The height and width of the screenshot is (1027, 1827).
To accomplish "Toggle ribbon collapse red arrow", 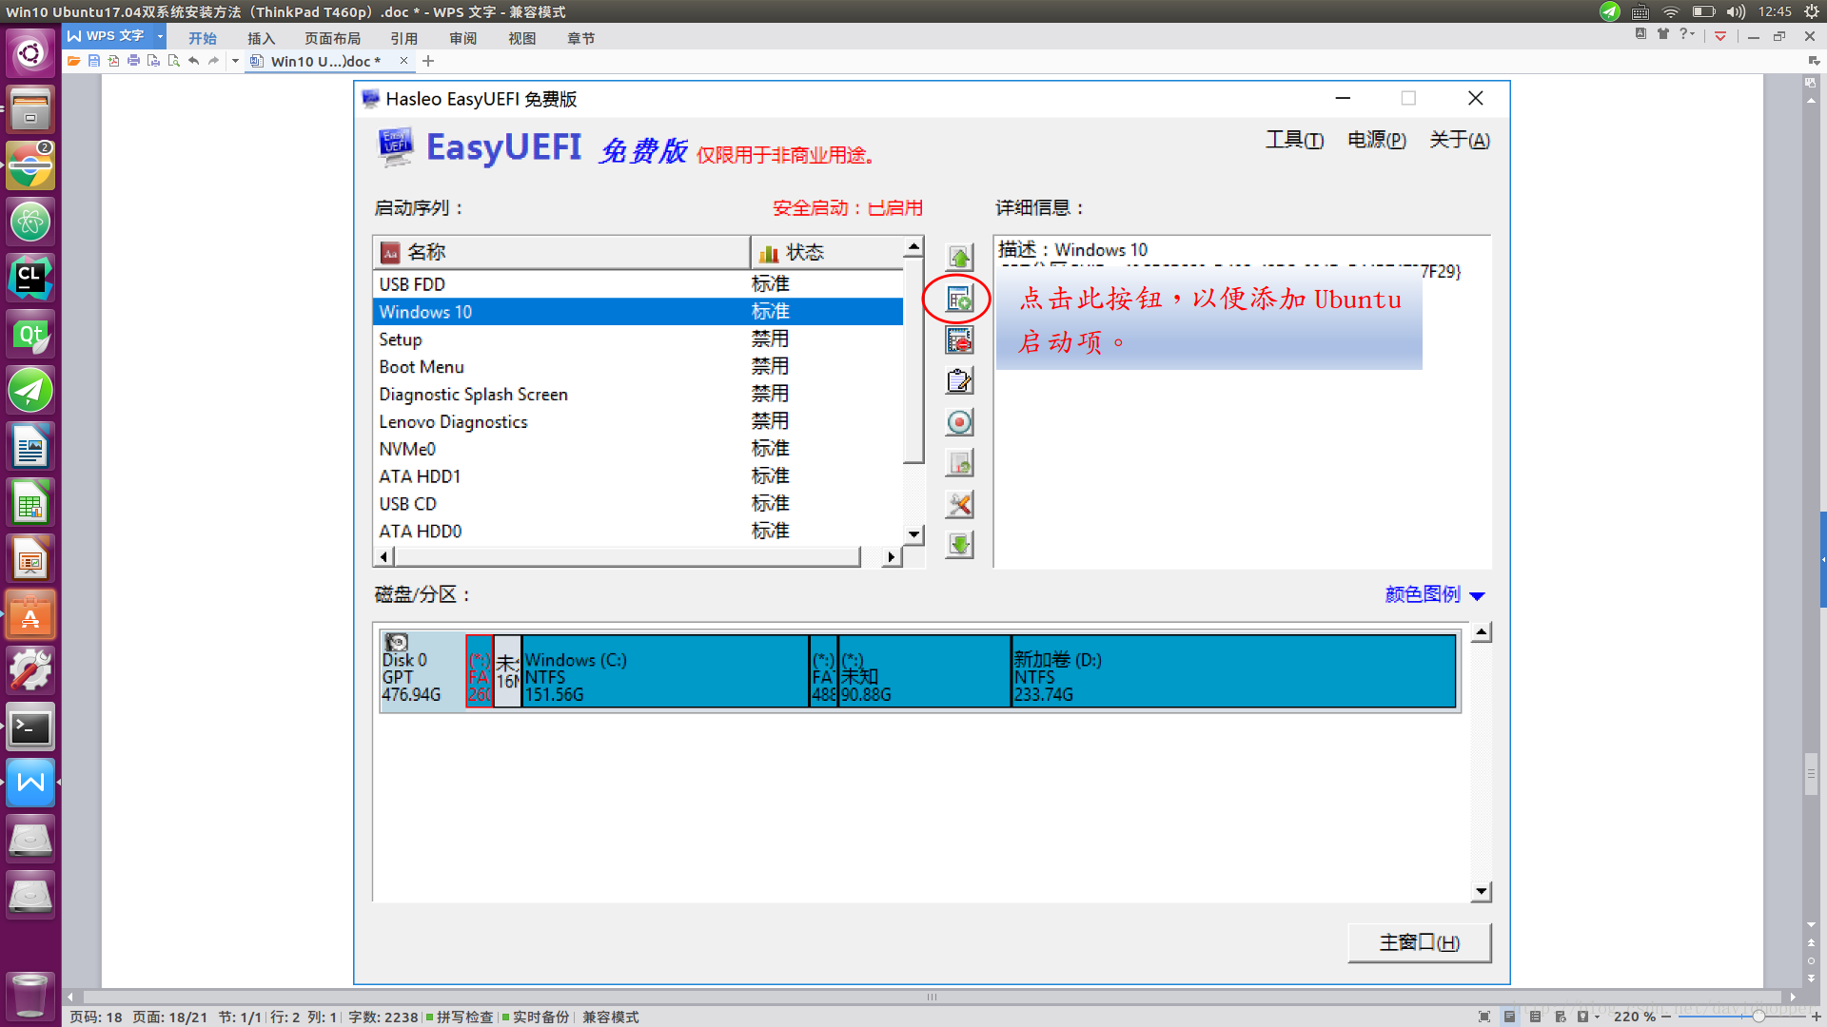I will coord(1720,36).
